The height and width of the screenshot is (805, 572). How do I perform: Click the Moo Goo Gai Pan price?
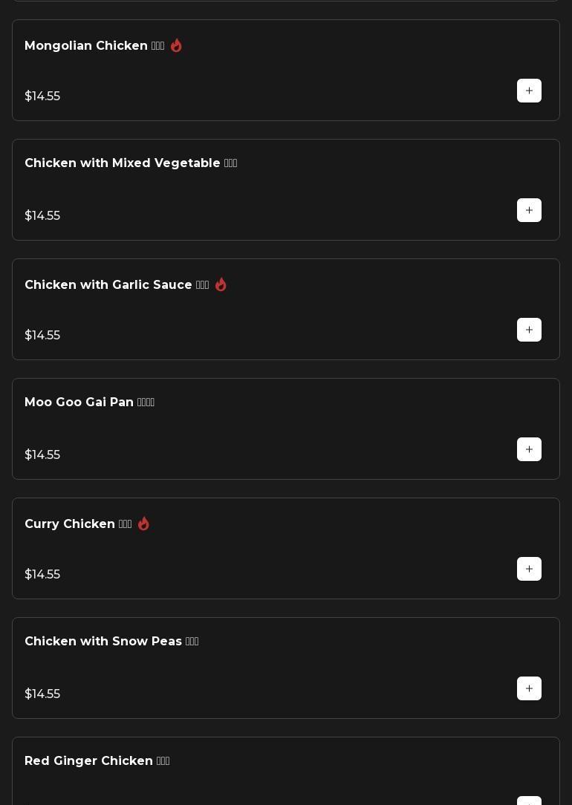coord(42,455)
